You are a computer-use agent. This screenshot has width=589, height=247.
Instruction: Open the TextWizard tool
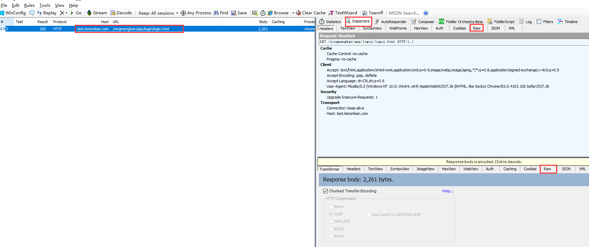(343, 13)
